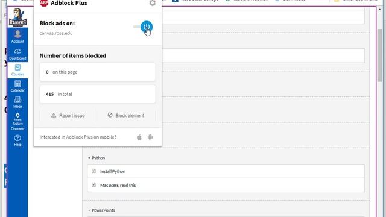Open Follett Discover in sidebar

pos(17,122)
